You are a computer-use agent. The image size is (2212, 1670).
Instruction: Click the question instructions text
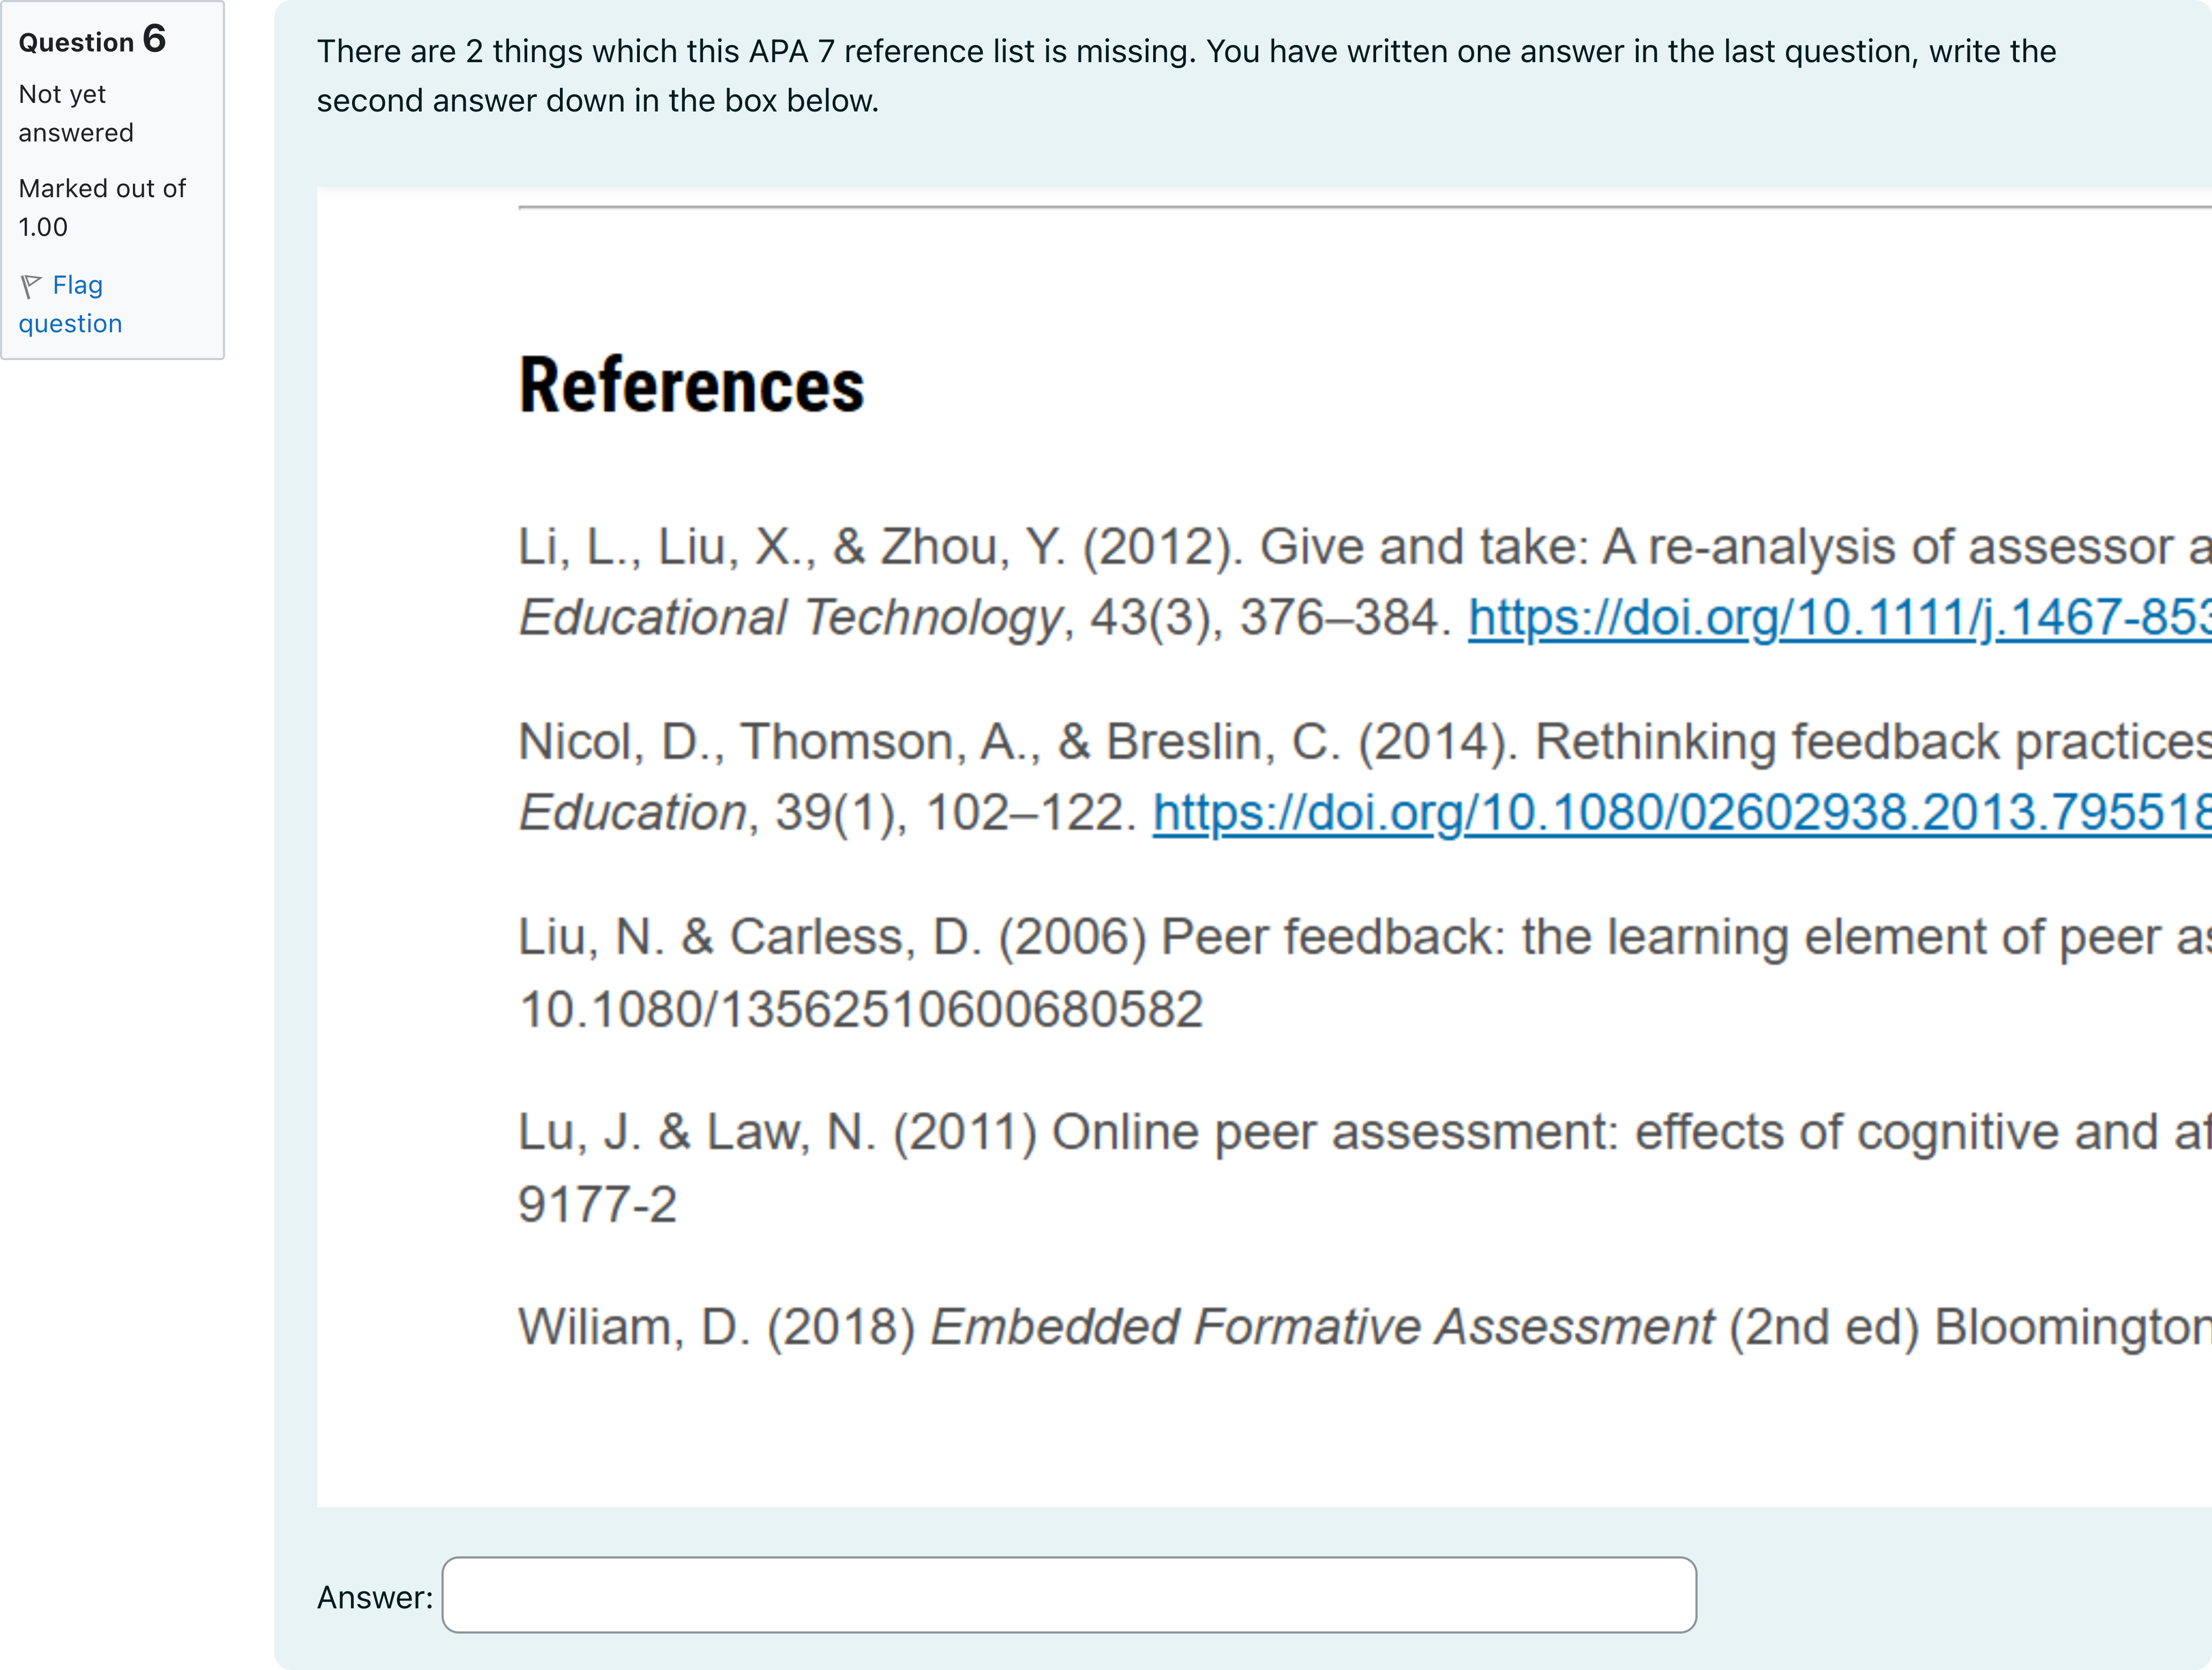(1186, 76)
